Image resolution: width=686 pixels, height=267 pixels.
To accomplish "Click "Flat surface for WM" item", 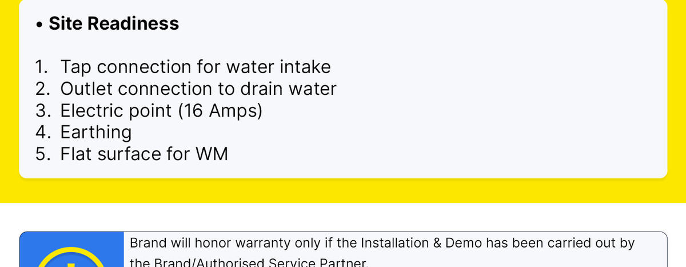I will (x=144, y=154).
